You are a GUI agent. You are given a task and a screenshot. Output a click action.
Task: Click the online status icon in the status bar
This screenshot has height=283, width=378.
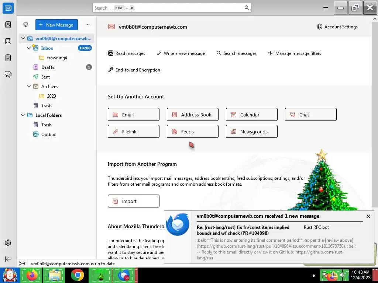22,263
